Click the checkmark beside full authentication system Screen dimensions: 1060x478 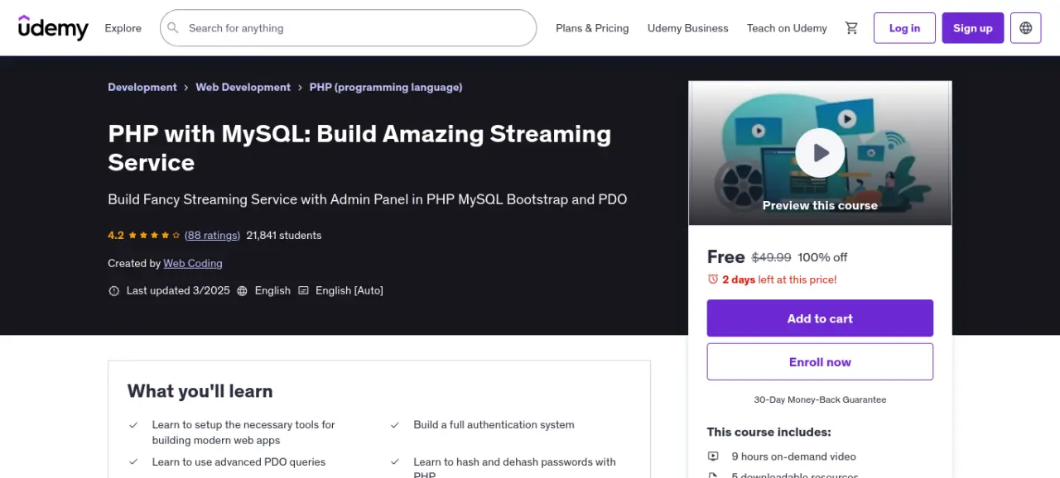[x=395, y=425]
